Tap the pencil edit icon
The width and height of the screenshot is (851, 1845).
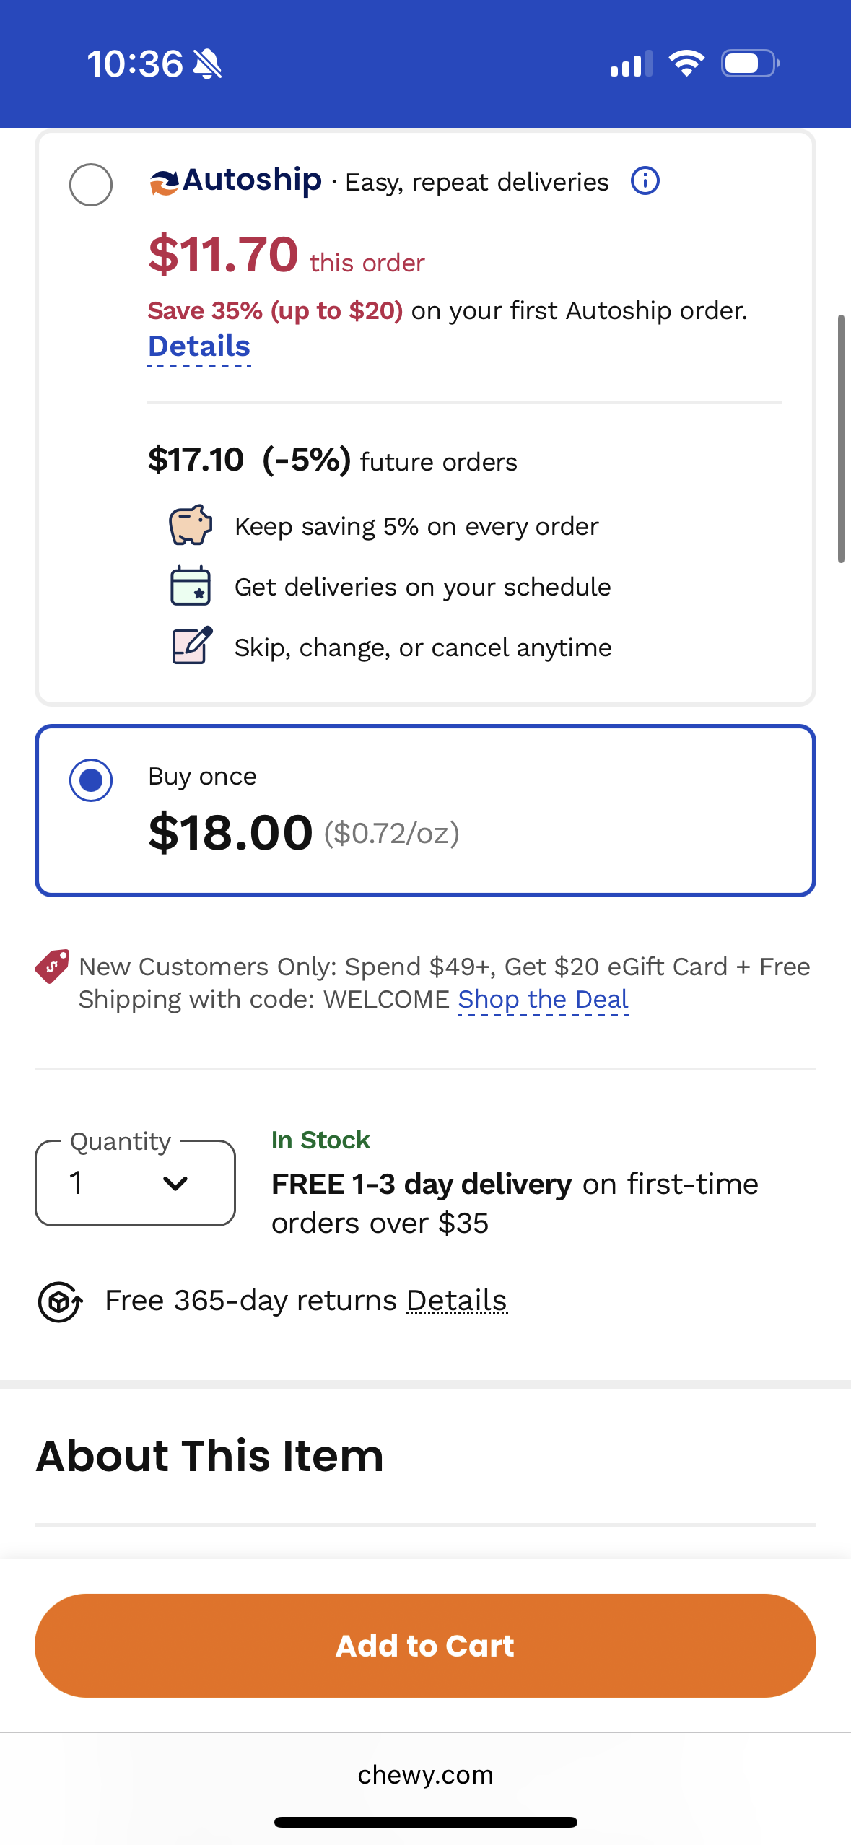(191, 645)
